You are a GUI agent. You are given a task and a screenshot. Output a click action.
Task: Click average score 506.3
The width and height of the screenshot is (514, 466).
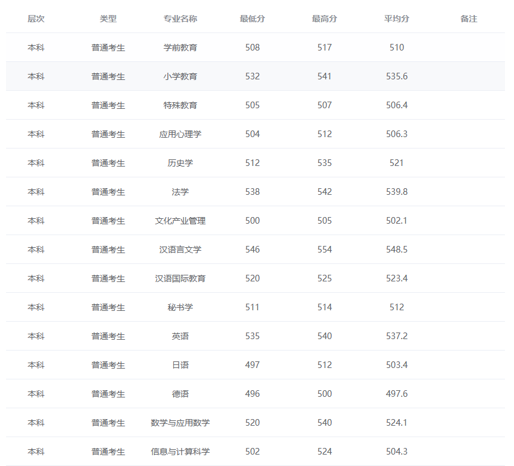click(397, 134)
